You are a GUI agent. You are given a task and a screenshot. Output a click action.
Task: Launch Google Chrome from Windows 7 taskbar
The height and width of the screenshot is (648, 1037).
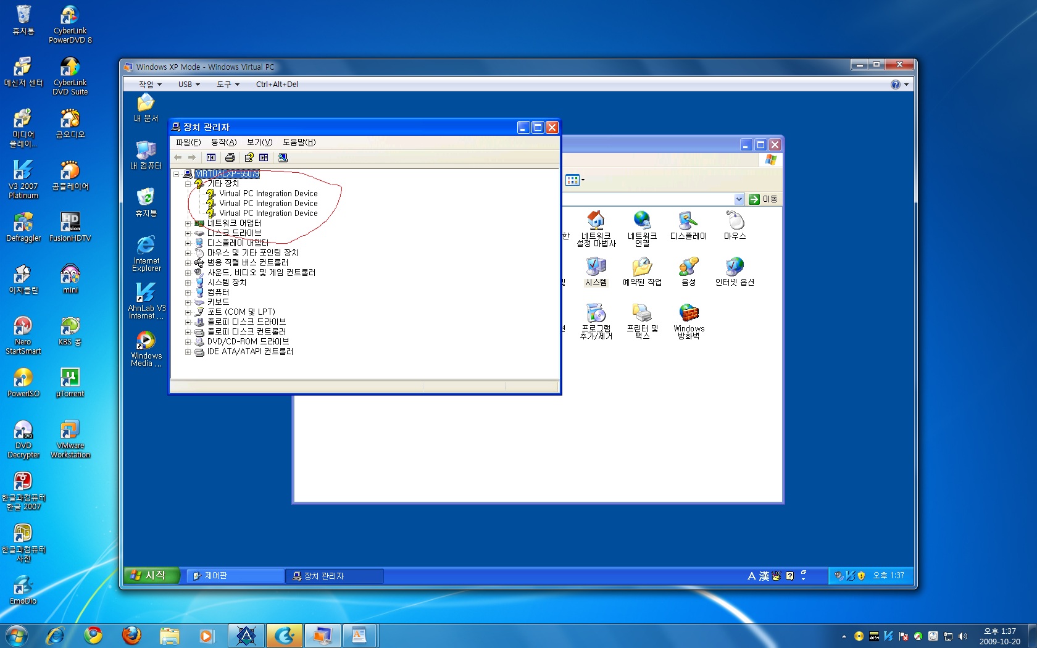pyautogui.click(x=93, y=635)
